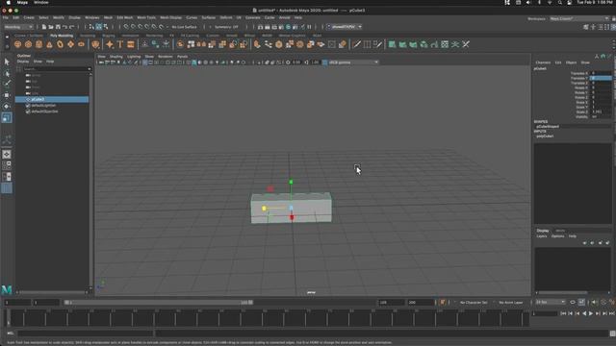Click the Layers menu in layer editor
The image size is (616, 346).
point(541,236)
